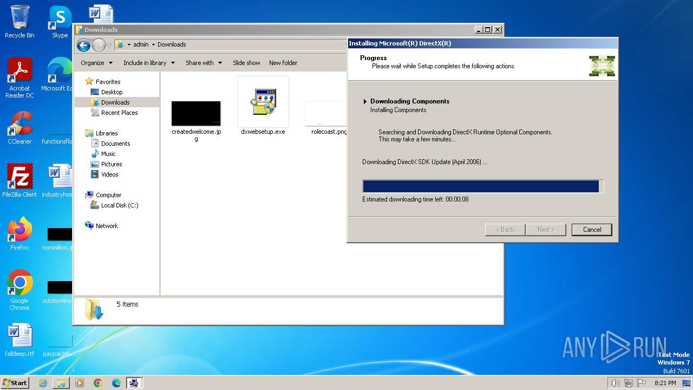The width and height of the screenshot is (693, 390).
Task: Open the recent pages dropdown arrow
Action: pos(109,45)
